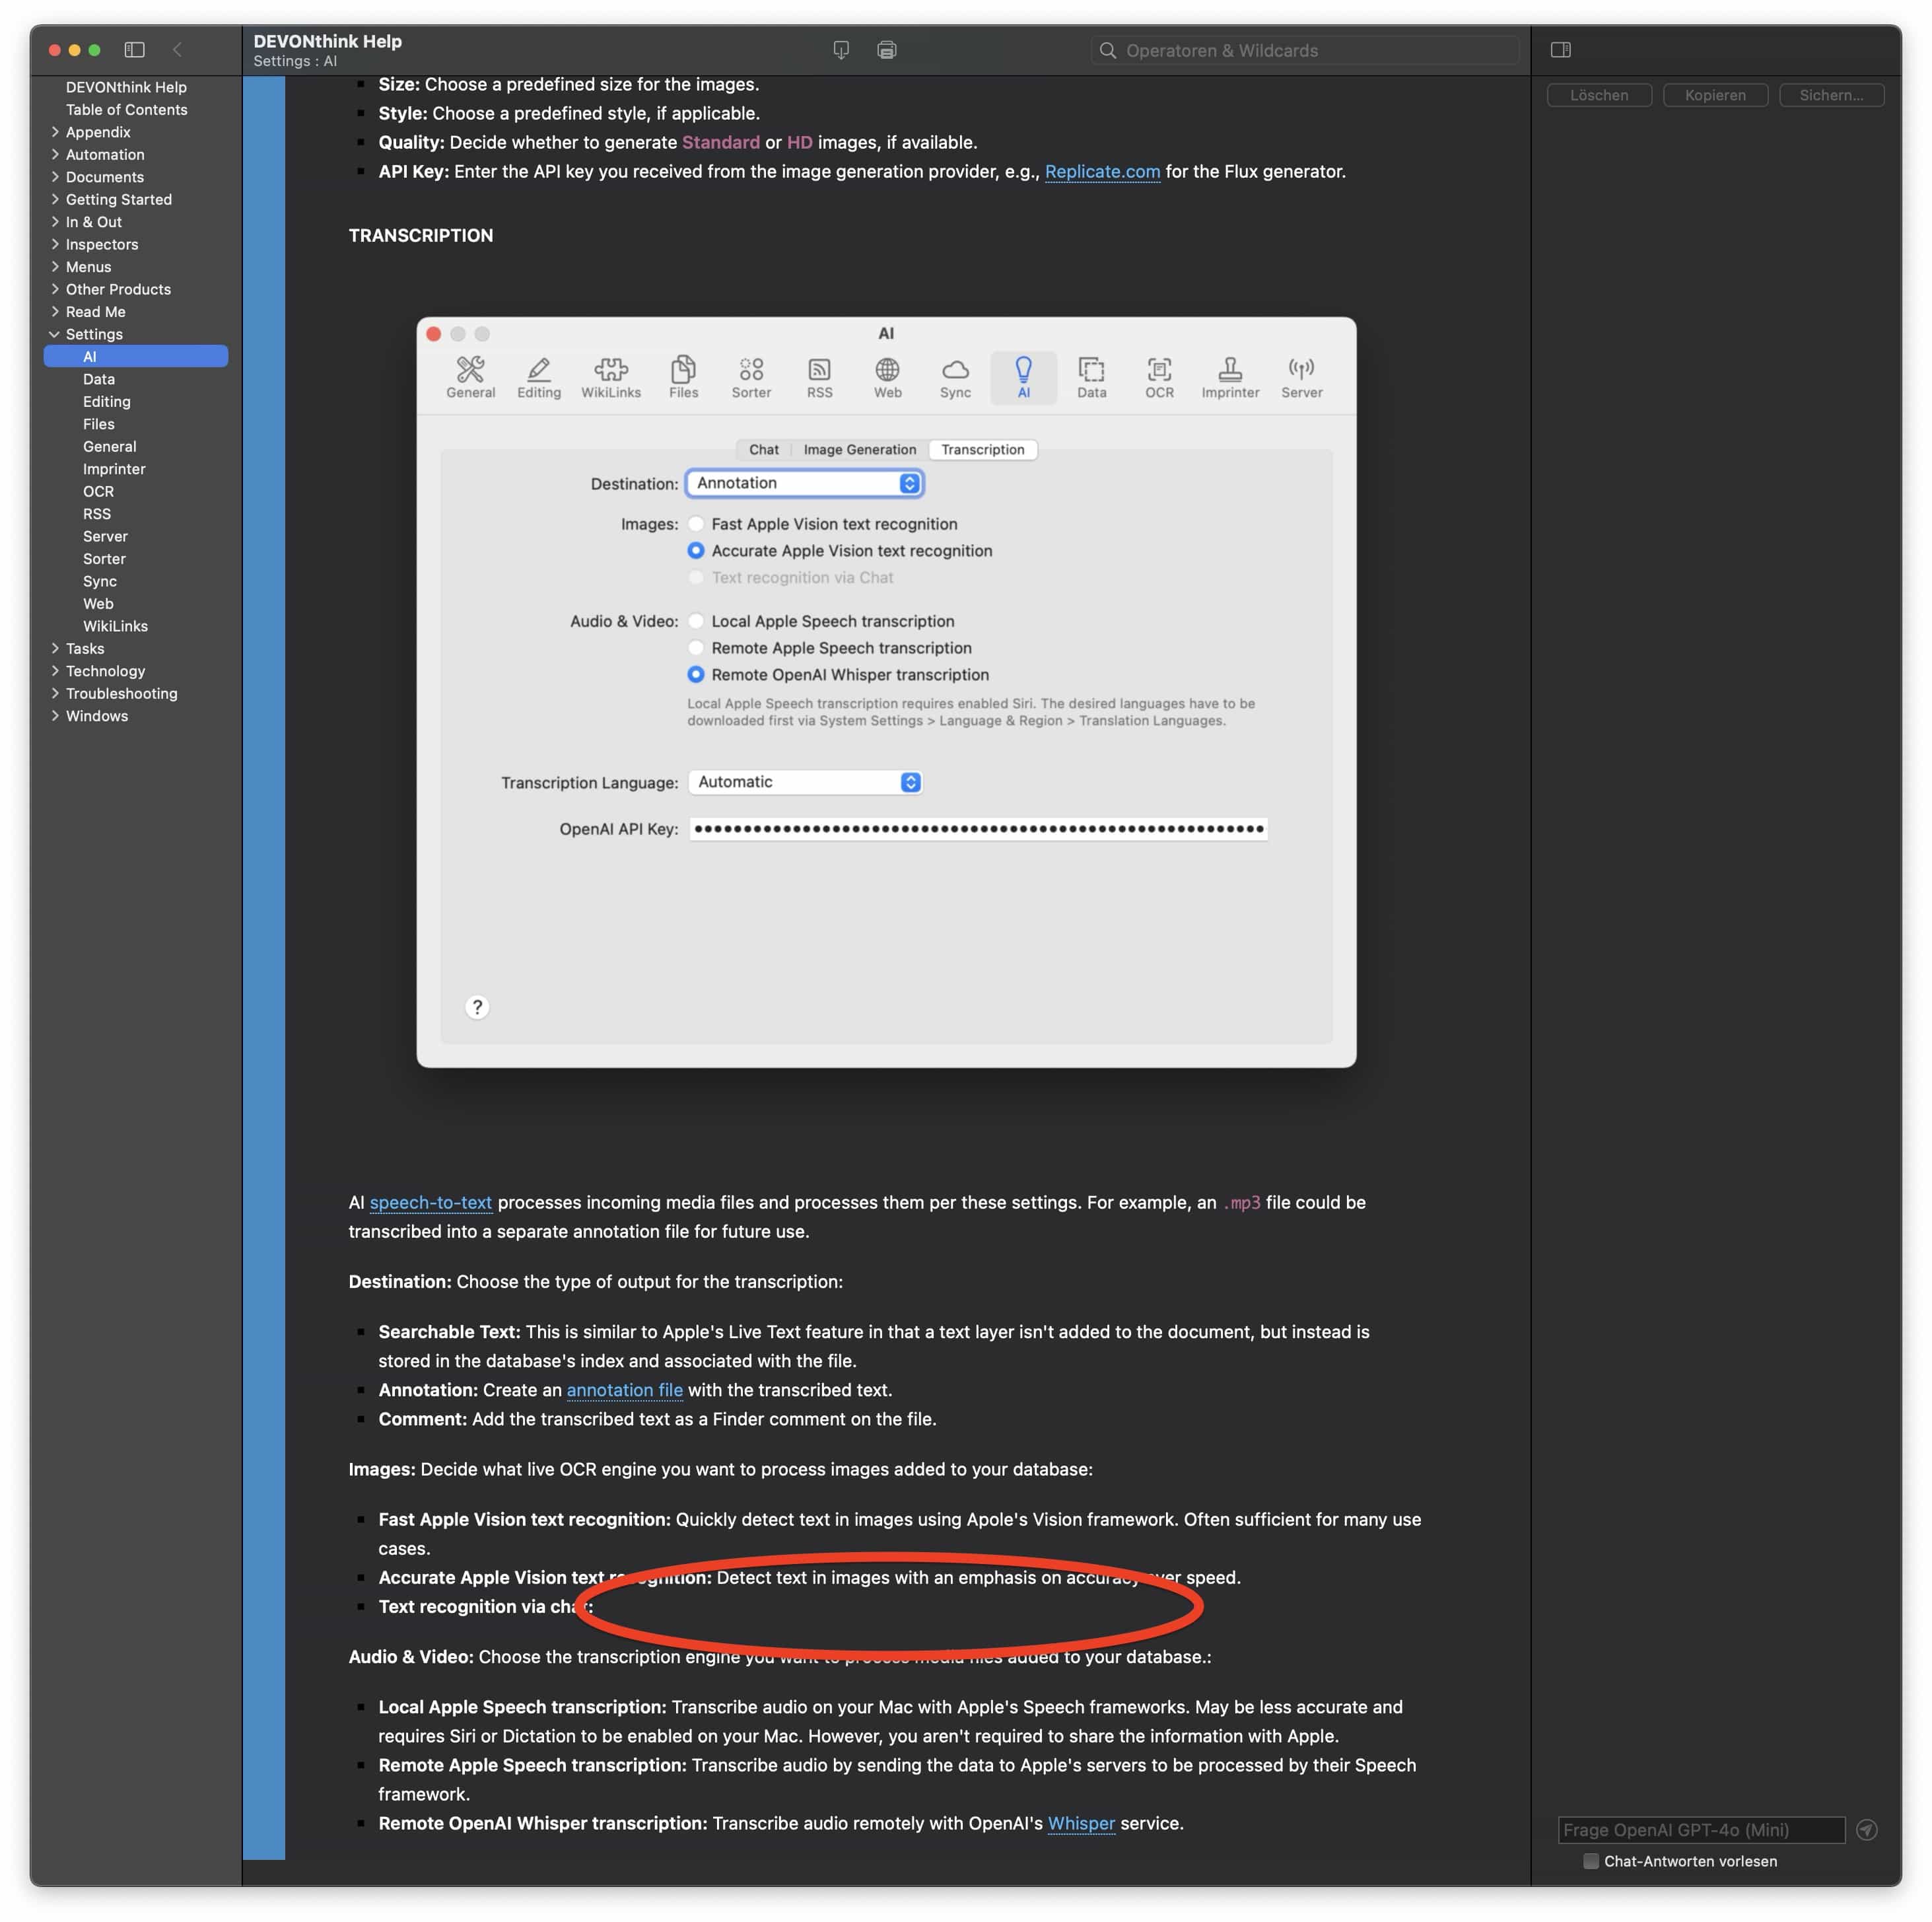Click the Frage OpenAI GPT-4o chat field
This screenshot has width=1932, height=1922.
tap(1701, 1830)
